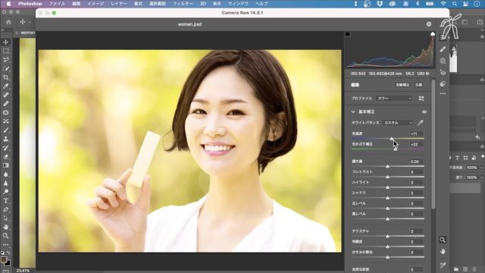Select the Blur tool droplet icon
Viewport: 485px width, 273px height.
point(5,174)
